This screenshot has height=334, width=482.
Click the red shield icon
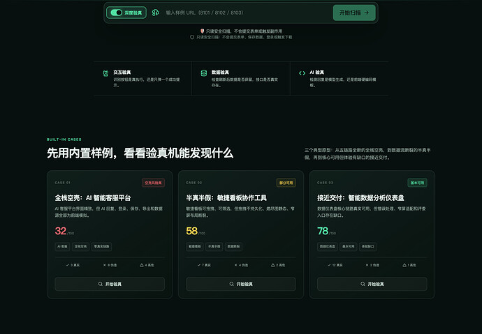(203, 31)
